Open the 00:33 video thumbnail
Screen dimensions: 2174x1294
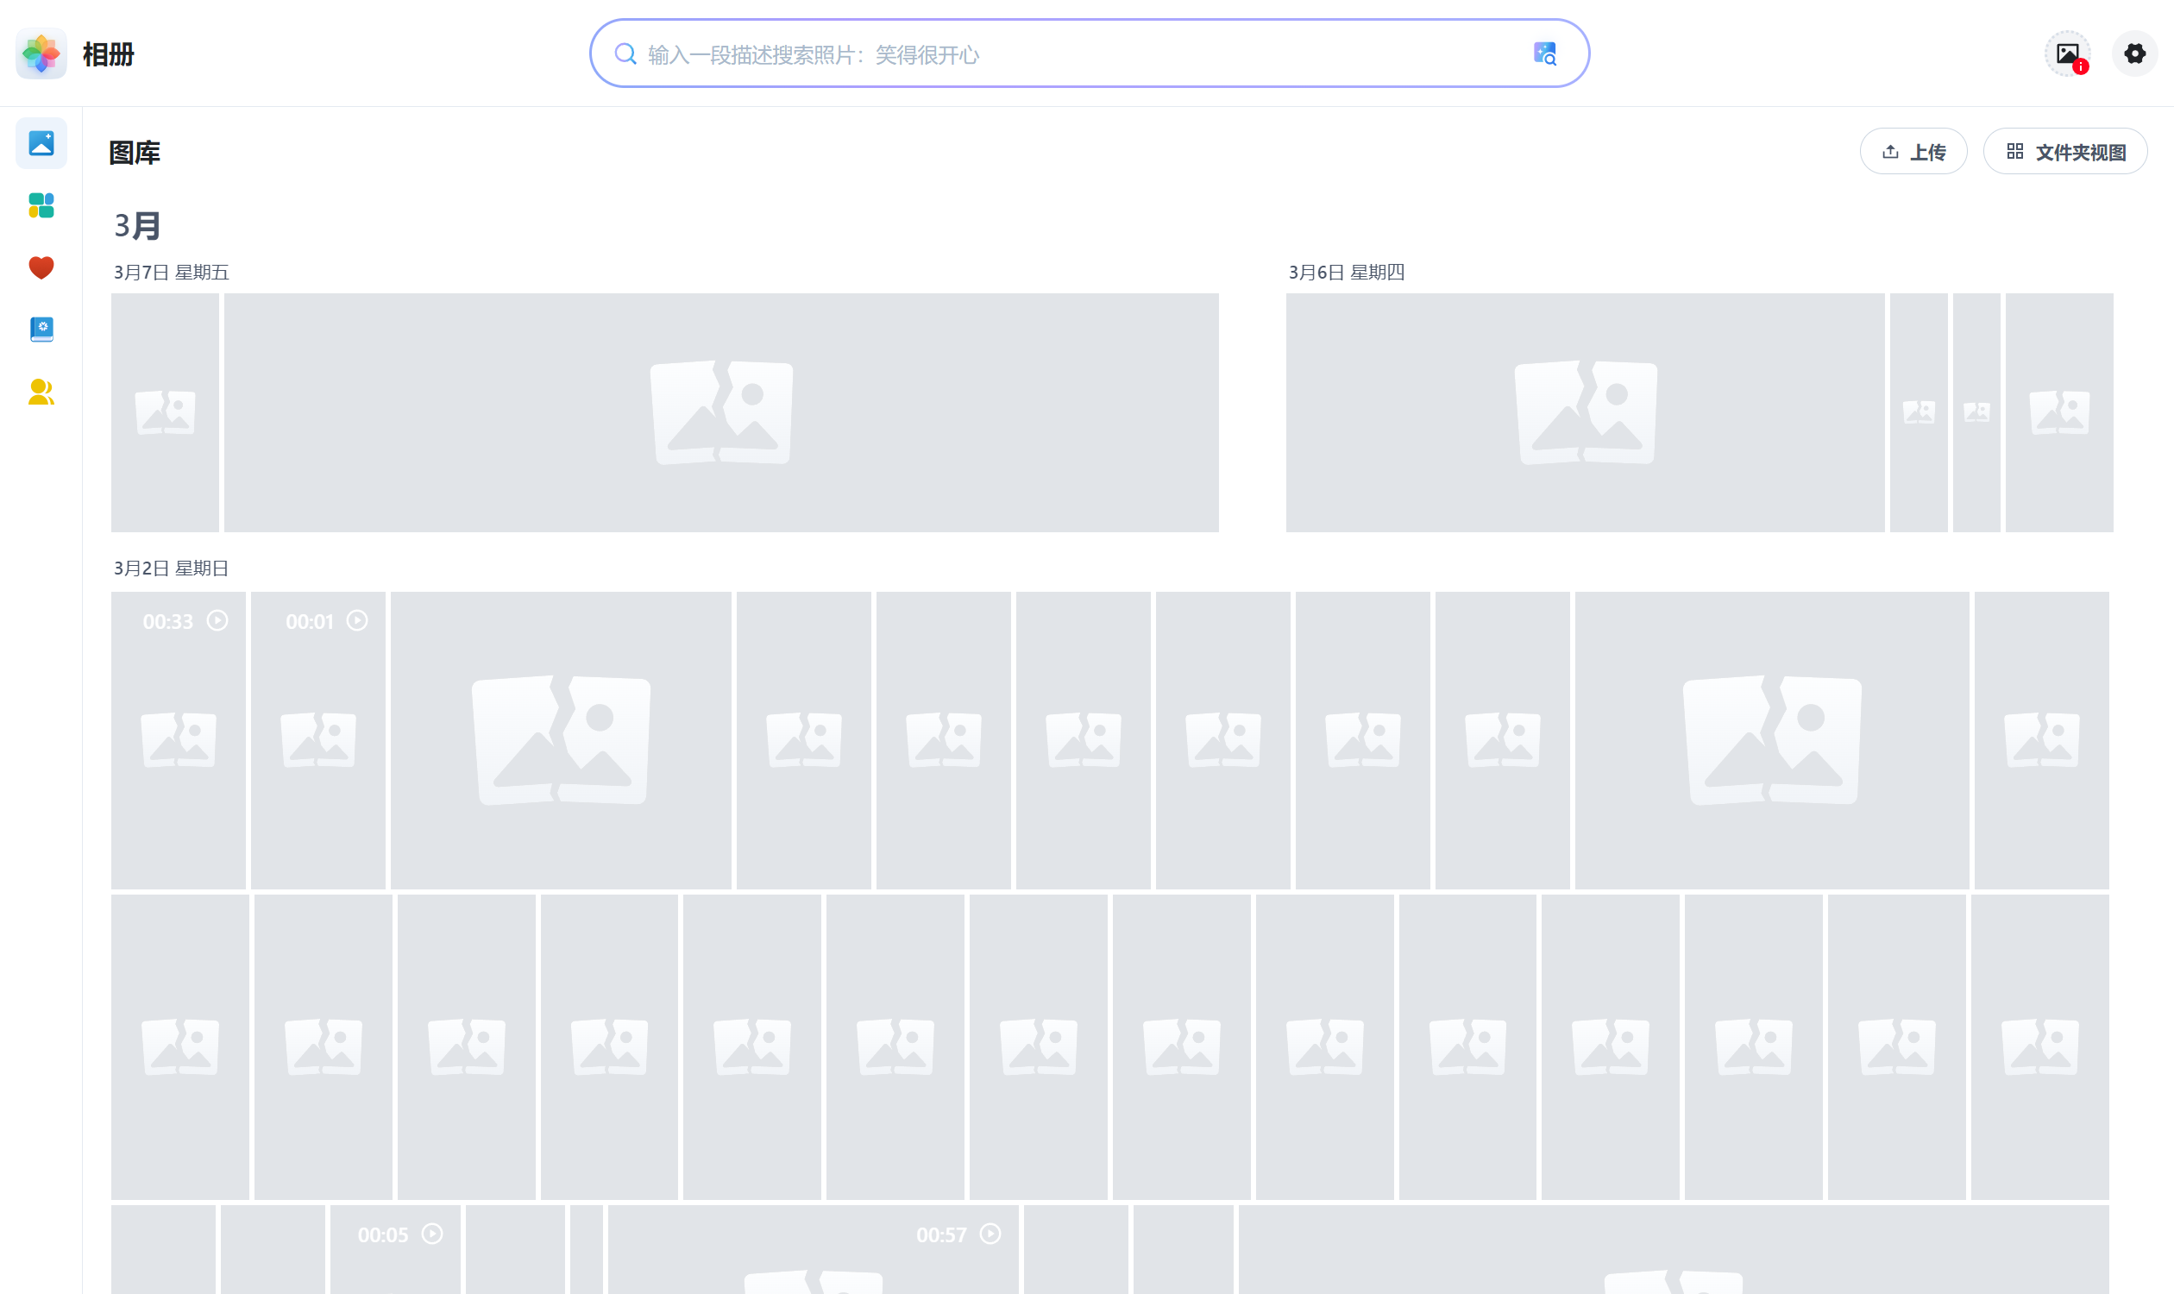[178, 740]
